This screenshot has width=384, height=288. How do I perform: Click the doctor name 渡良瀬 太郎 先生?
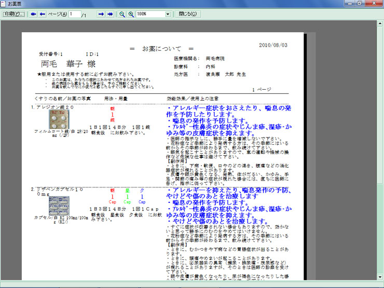pos(226,74)
